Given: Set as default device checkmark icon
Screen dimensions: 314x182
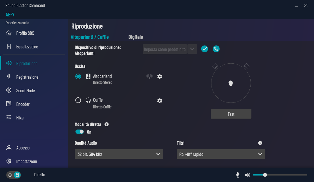Looking at the screenshot, I should [204, 49].
